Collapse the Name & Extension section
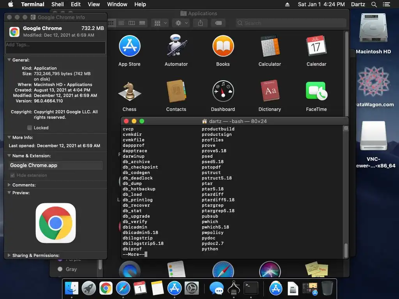The width and height of the screenshot is (399, 299). [x=9, y=156]
